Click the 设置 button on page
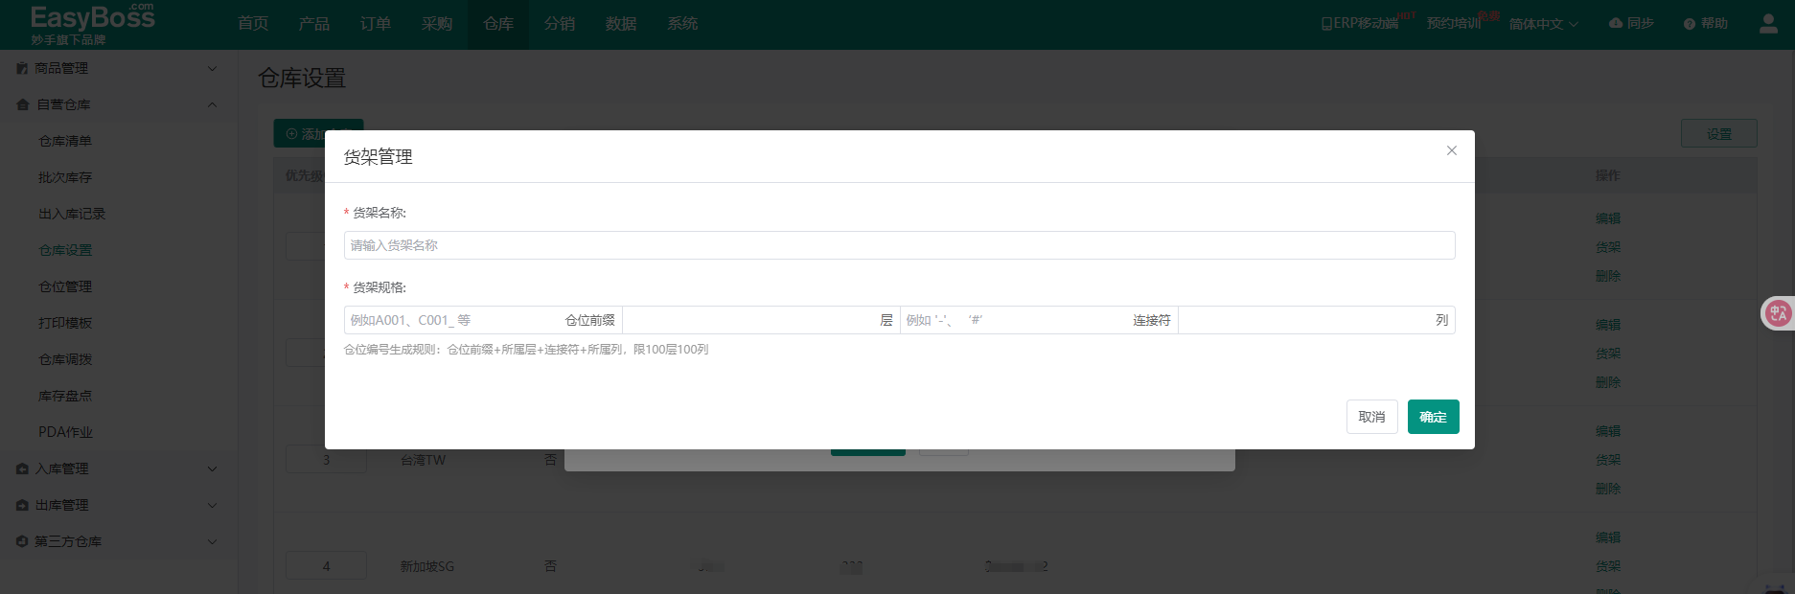Viewport: 1795px width, 594px height. (x=1719, y=133)
